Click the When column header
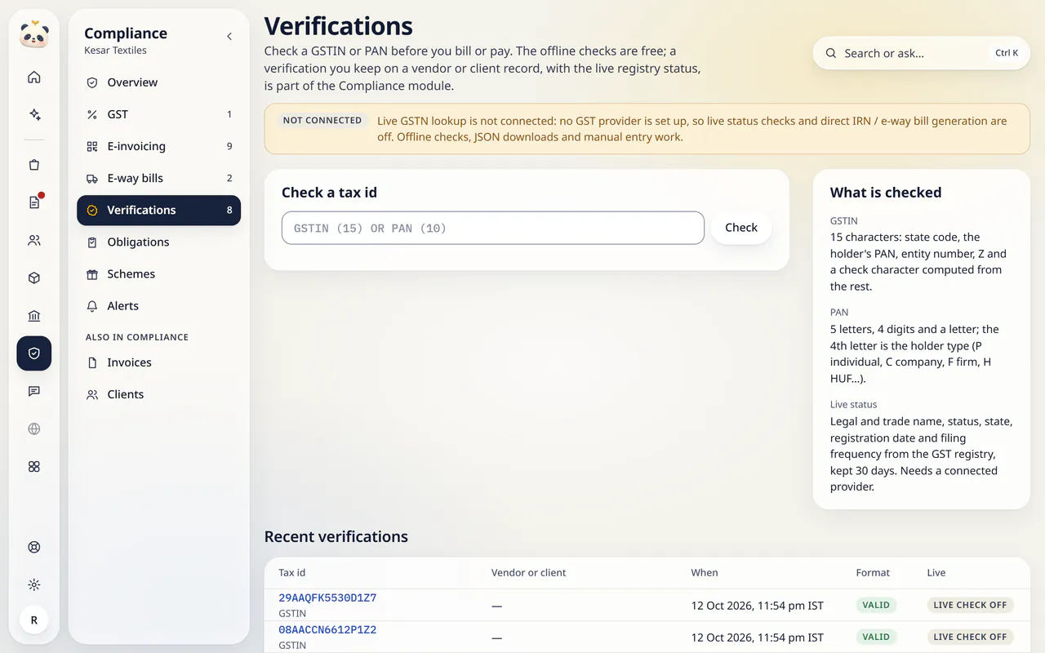 [x=705, y=573]
